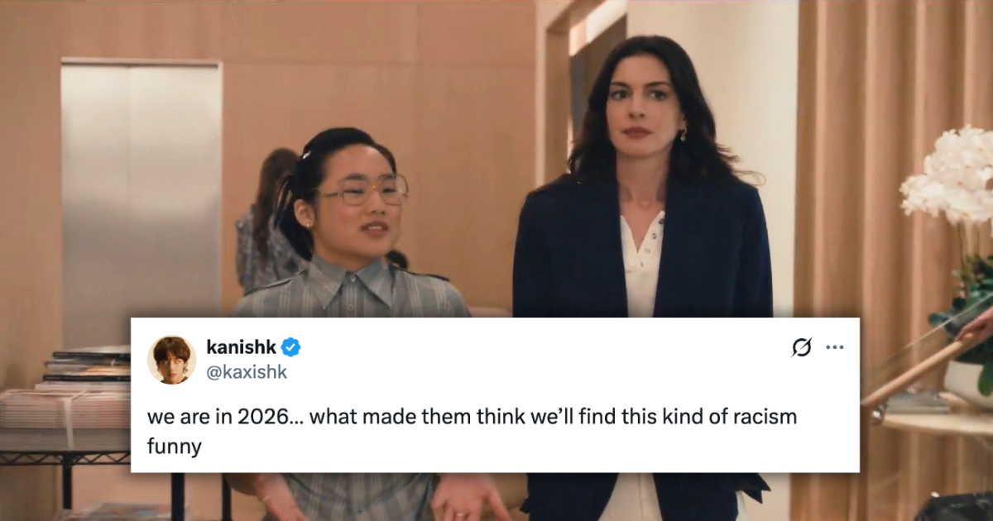Open the @kaxishk handle link
The image size is (993, 521).
247,372
